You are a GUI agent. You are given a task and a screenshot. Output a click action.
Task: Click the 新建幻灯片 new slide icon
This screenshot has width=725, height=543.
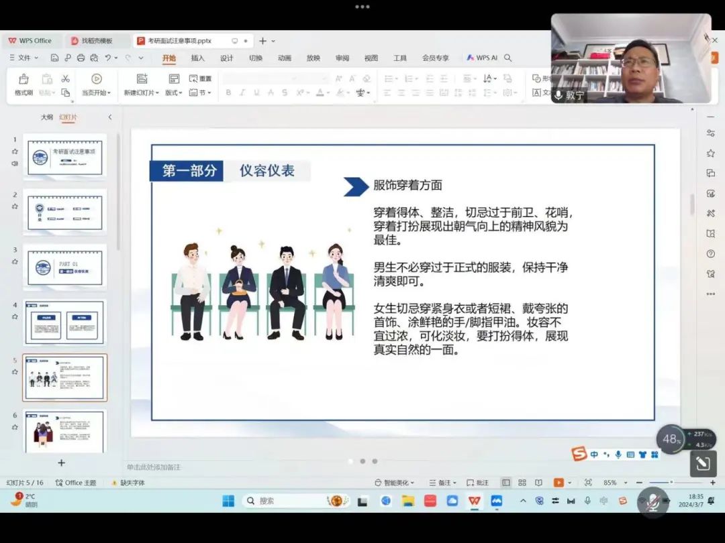142,79
